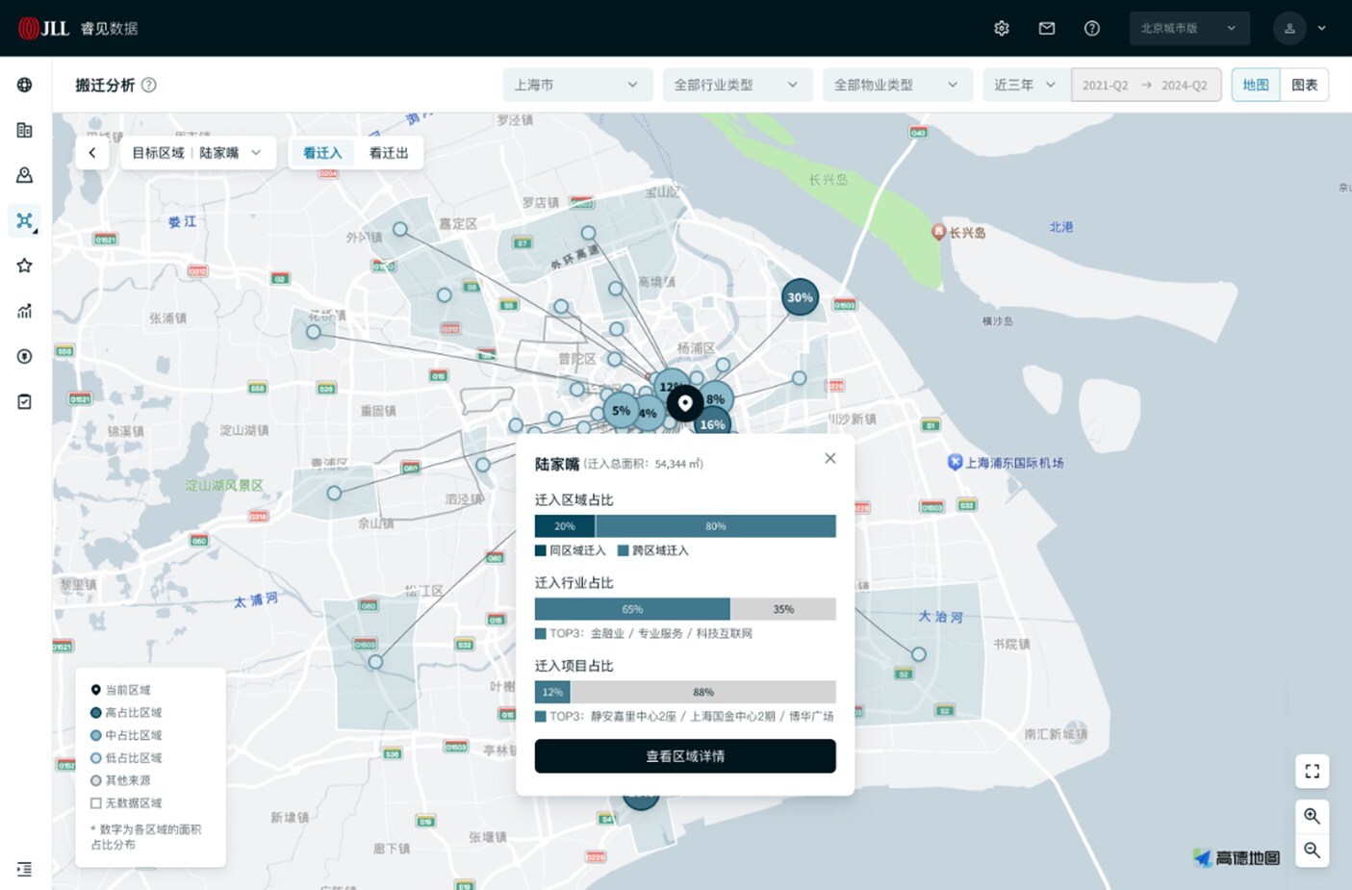Switch to 看迁入 view
Image resolution: width=1352 pixels, height=890 pixels.
tap(322, 153)
